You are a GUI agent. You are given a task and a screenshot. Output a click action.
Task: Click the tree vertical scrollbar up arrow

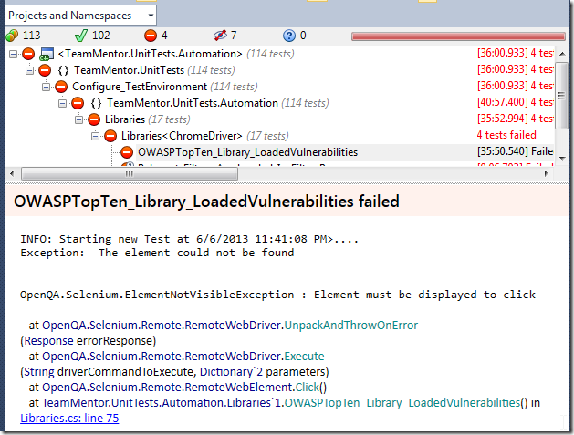563,54
